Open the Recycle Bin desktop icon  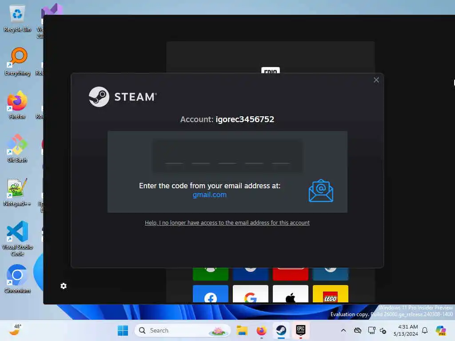tap(17, 18)
